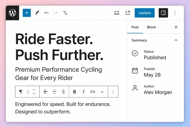Toggle italic formatting

[x=84, y=92]
